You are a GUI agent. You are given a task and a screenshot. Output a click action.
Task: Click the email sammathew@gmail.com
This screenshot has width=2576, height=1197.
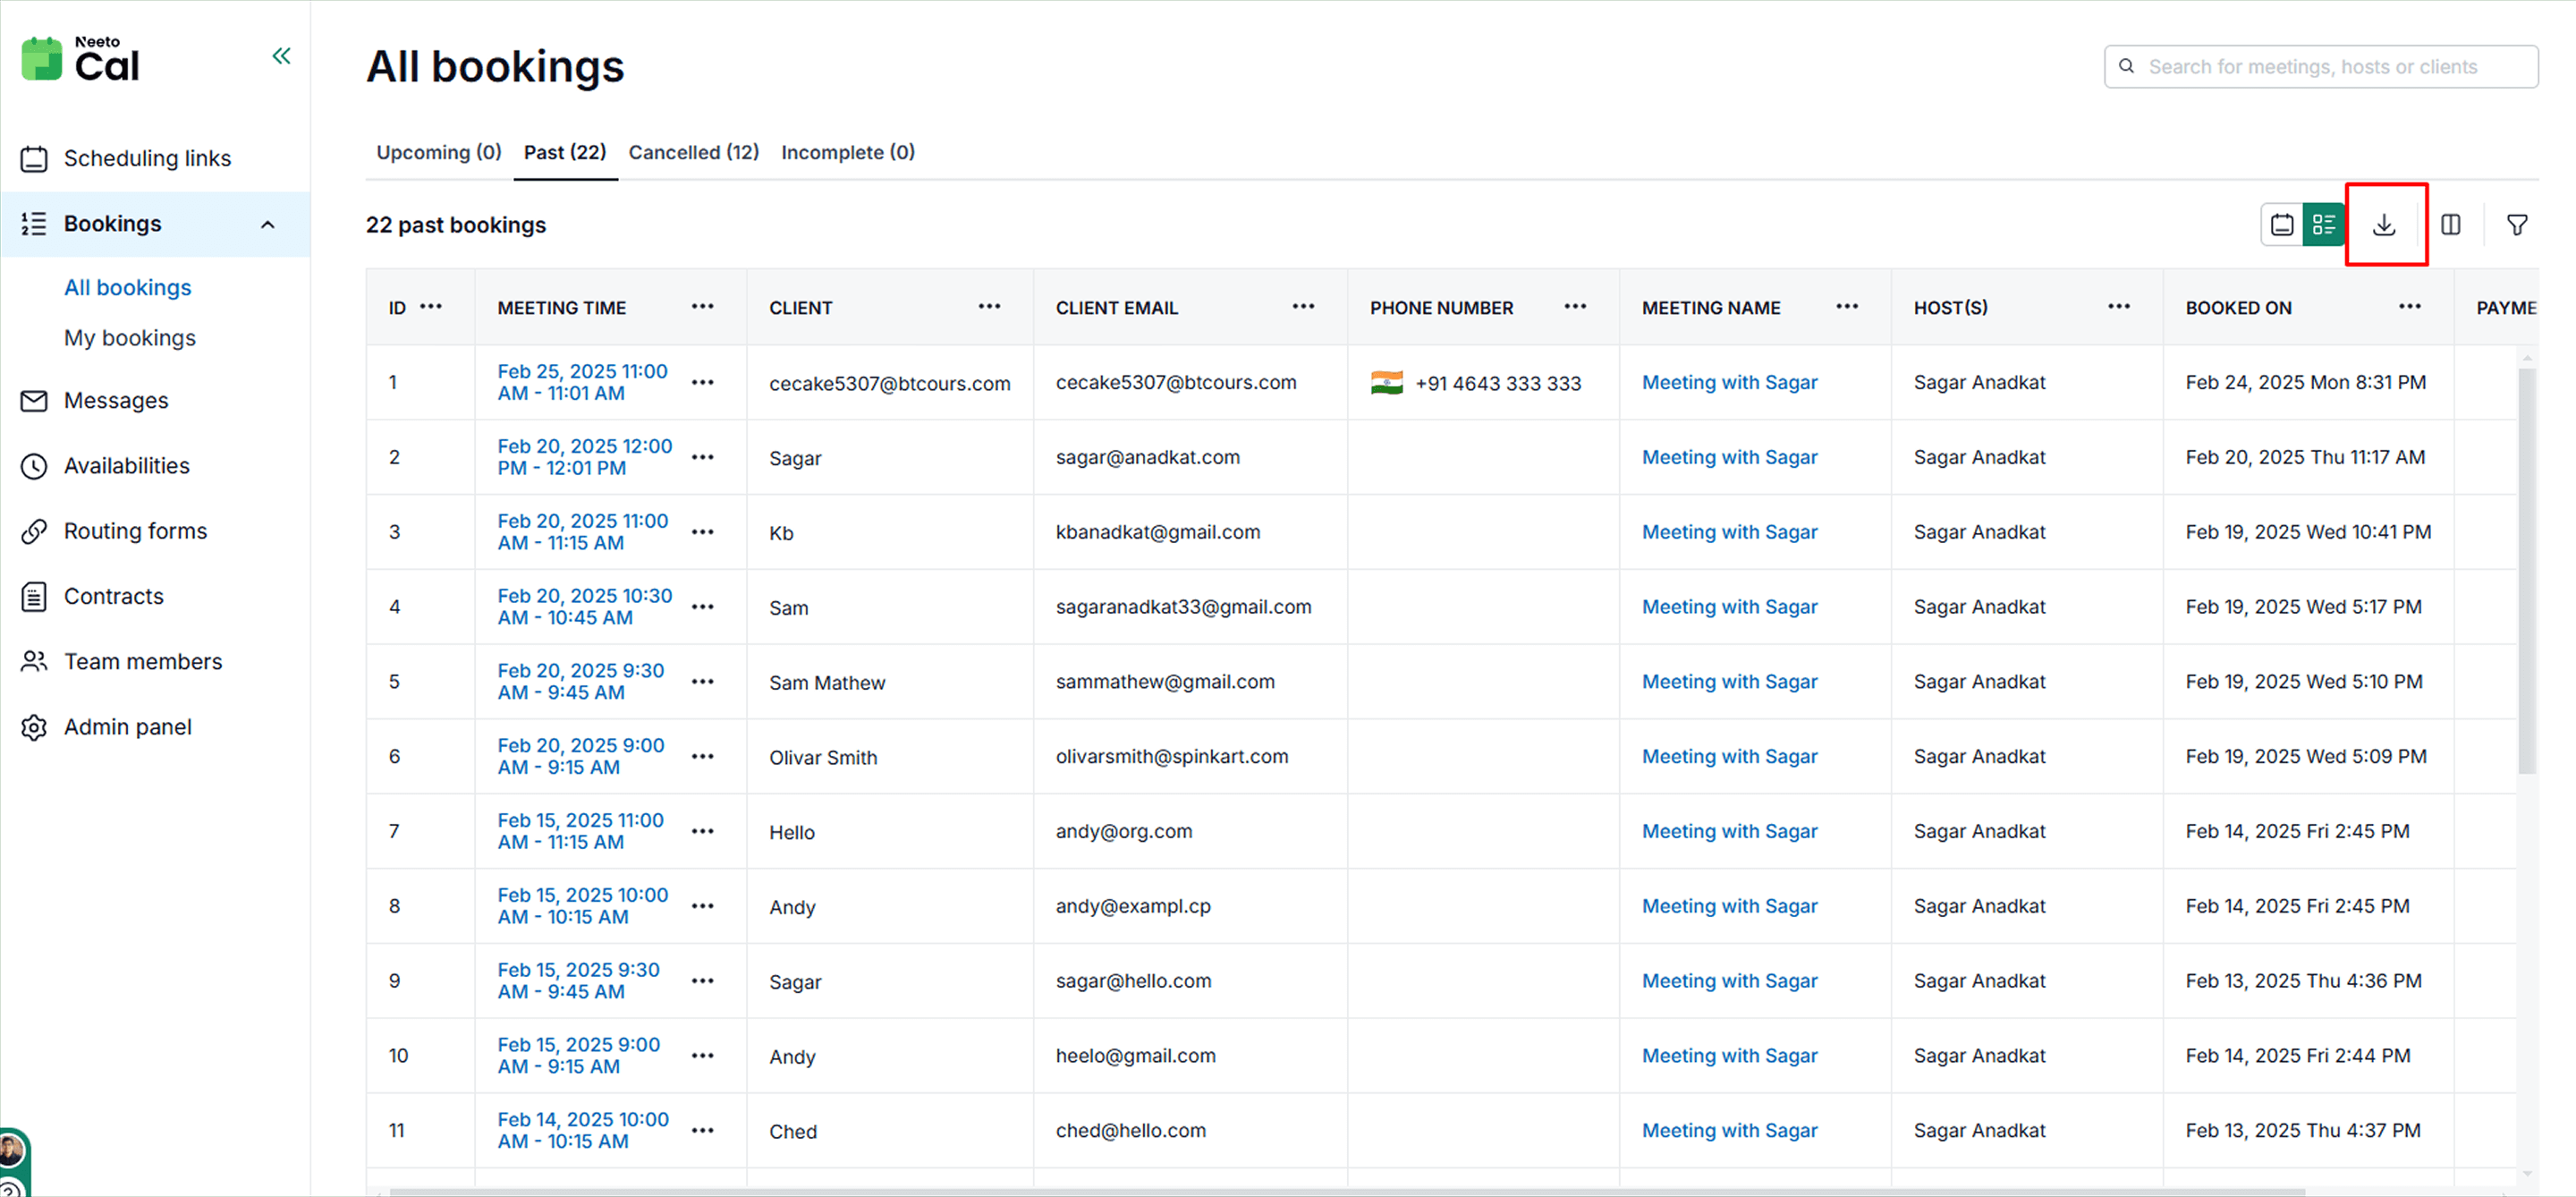pos(1165,682)
